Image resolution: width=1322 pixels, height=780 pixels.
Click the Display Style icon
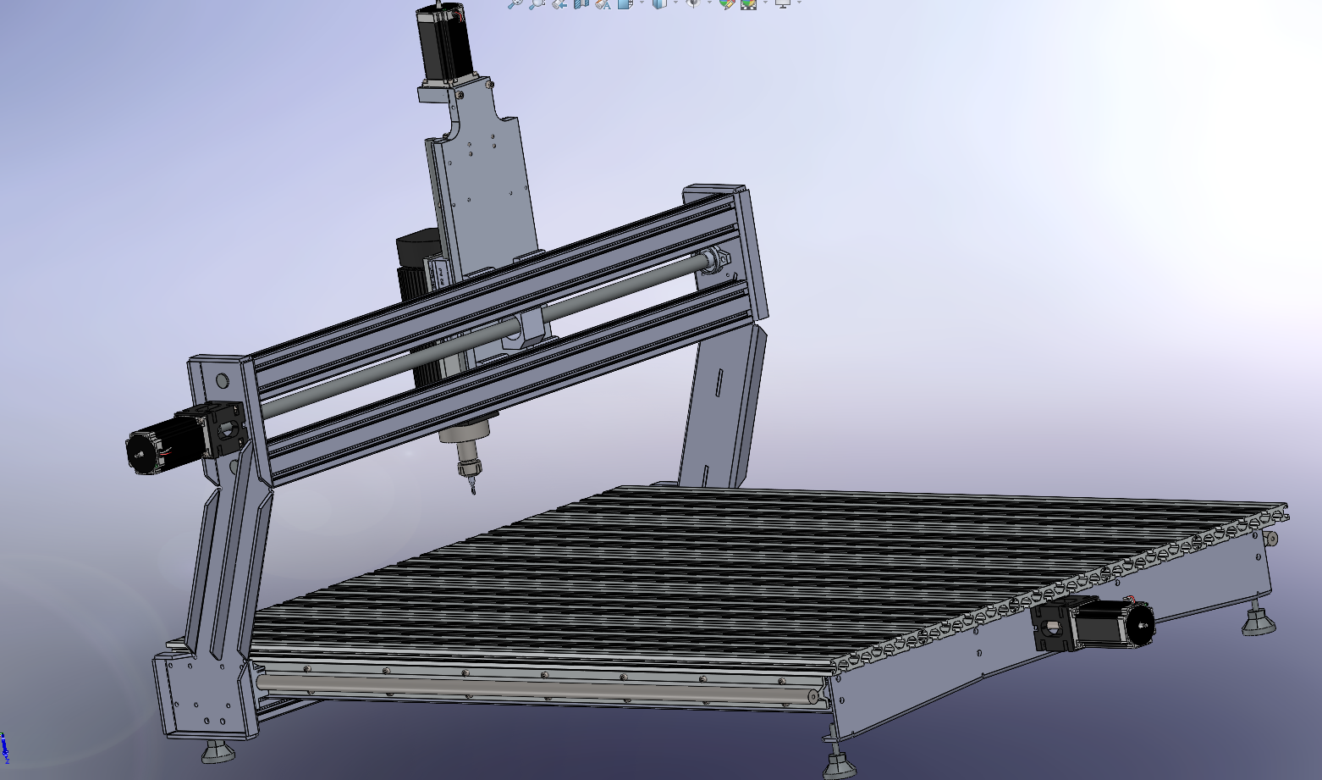pos(659,3)
